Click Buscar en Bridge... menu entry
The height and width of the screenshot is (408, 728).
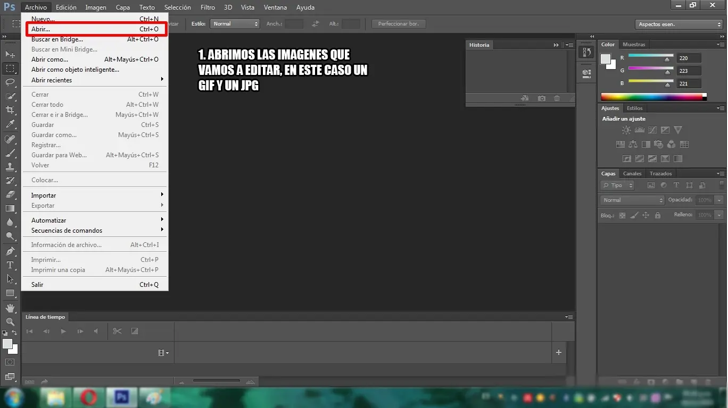pos(95,39)
